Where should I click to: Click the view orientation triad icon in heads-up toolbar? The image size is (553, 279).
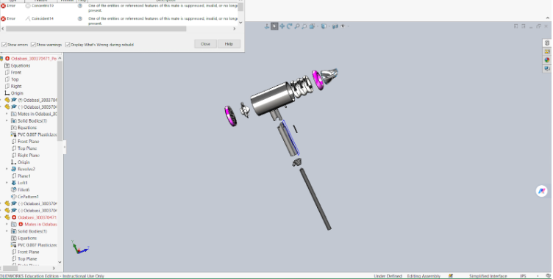click(x=267, y=26)
